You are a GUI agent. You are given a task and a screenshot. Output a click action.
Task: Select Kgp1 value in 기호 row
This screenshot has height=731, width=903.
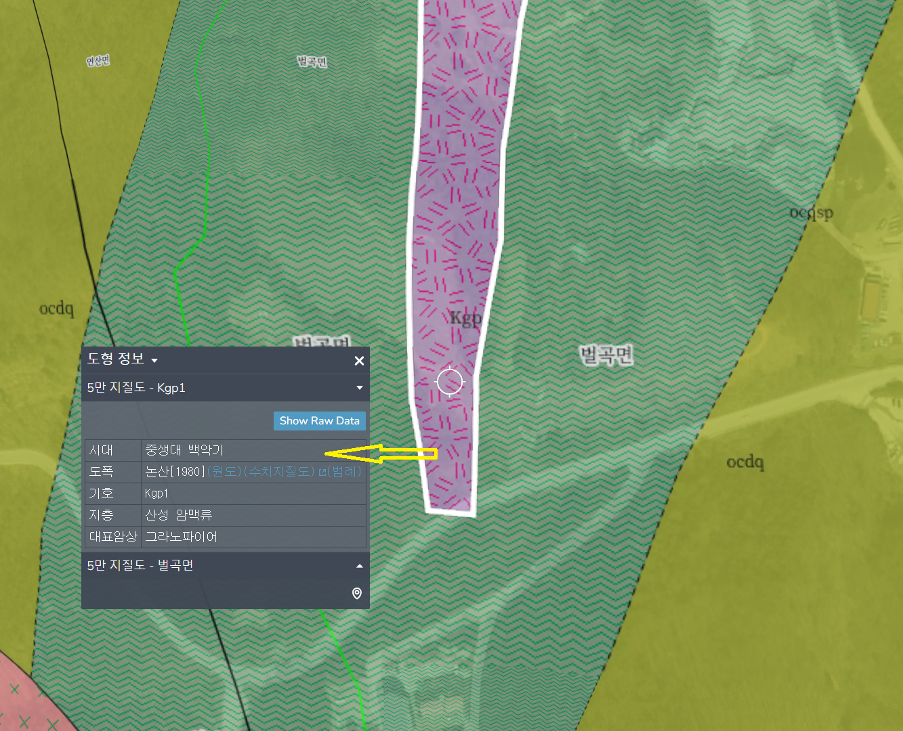[x=156, y=493]
